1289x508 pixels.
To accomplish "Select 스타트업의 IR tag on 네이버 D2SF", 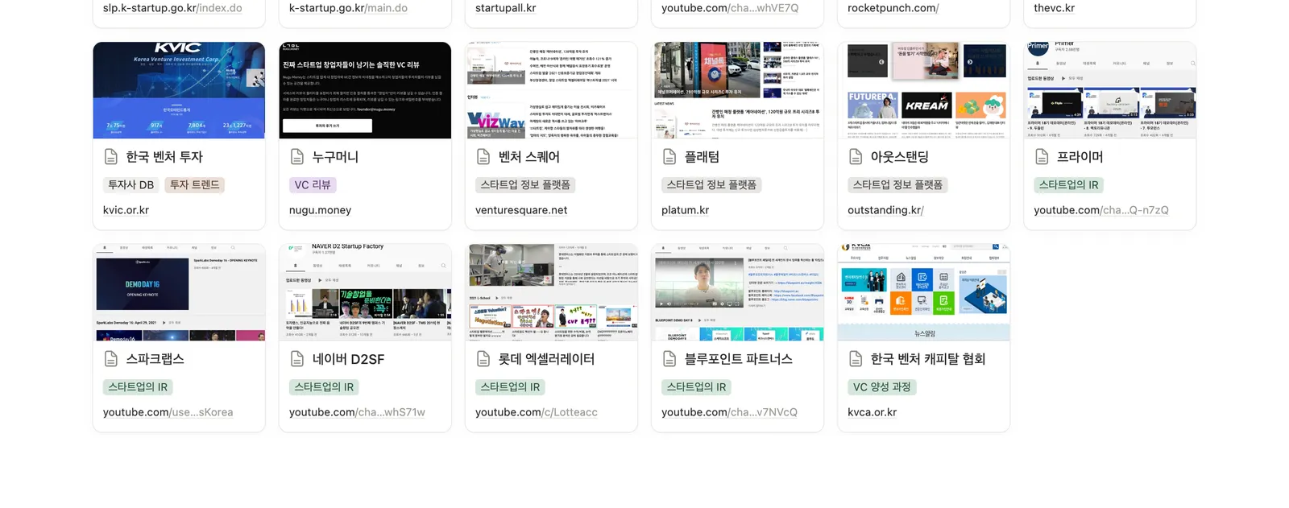I will pos(324,387).
